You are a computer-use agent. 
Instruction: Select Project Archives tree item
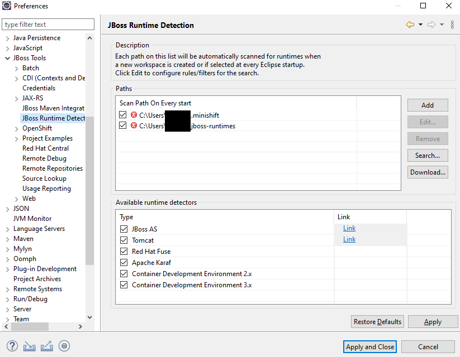[37, 279]
